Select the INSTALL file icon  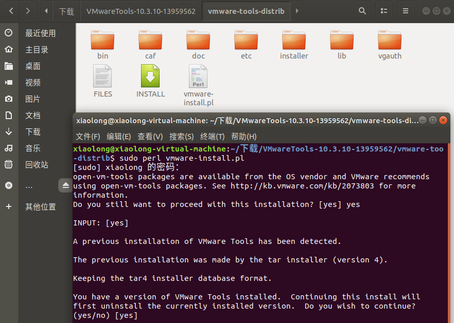150,75
